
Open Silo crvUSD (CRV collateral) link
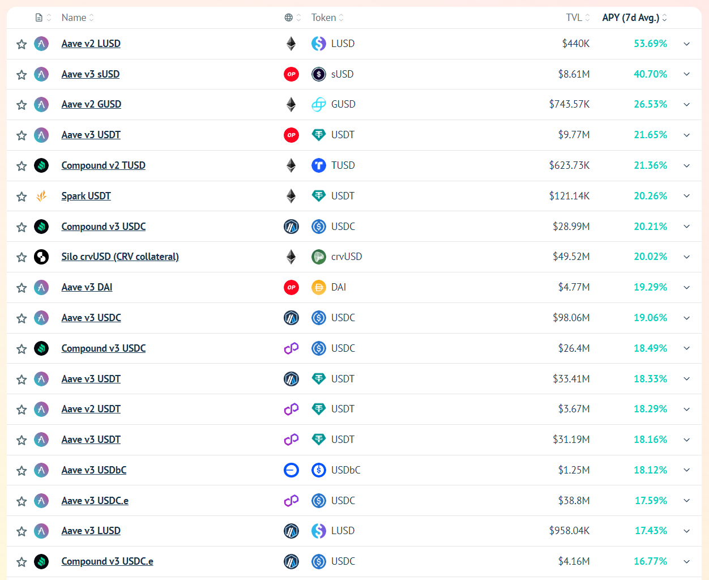point(120,257)
